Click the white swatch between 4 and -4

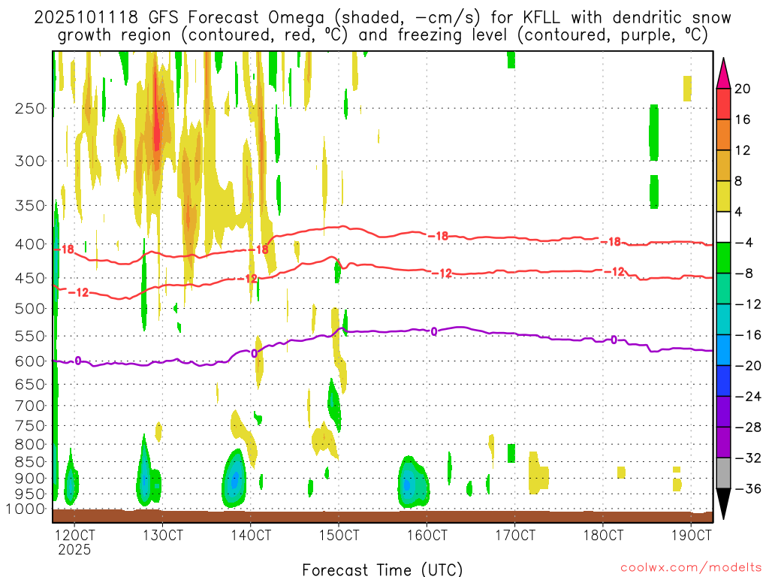click(723, 227)
